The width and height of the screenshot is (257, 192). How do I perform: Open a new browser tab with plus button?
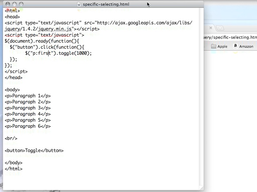click(220, 28)
